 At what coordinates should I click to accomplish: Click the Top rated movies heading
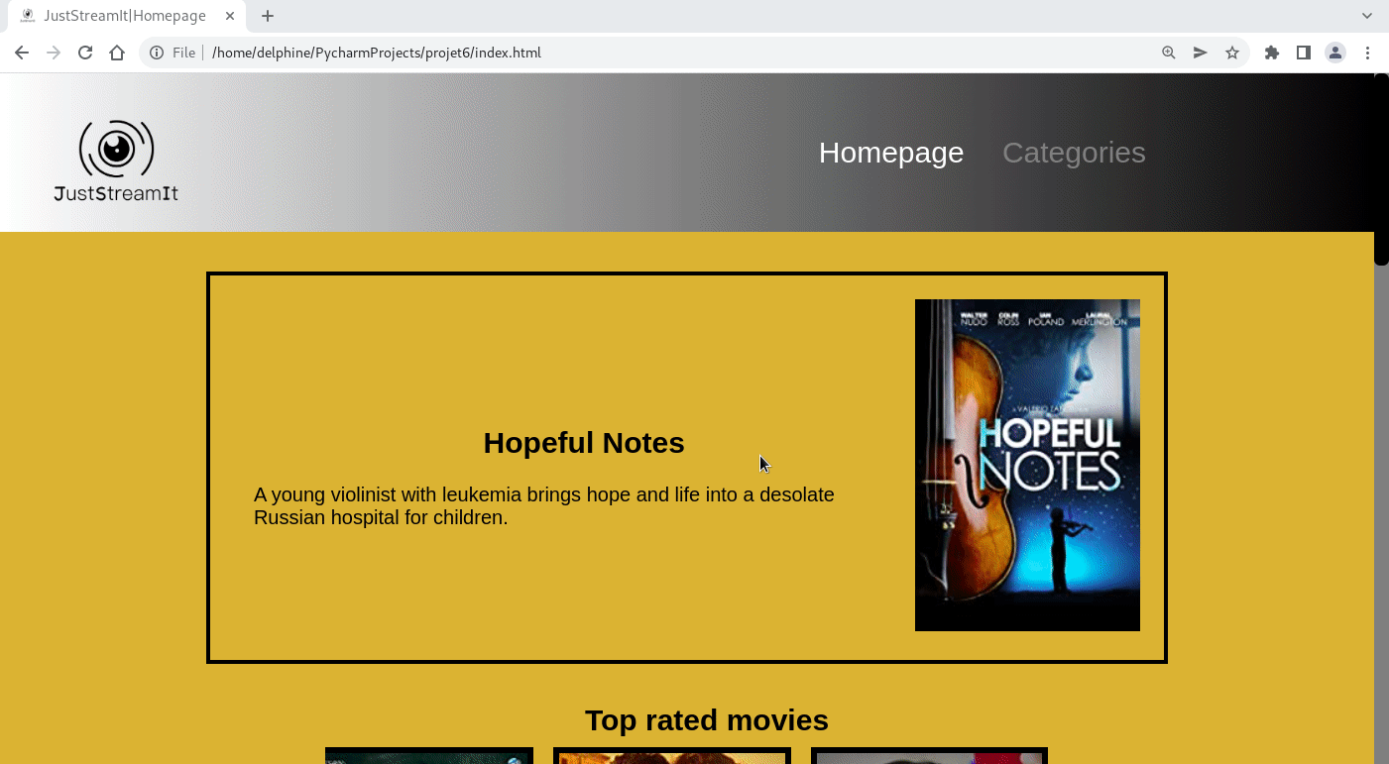click(x=707, y=720)
